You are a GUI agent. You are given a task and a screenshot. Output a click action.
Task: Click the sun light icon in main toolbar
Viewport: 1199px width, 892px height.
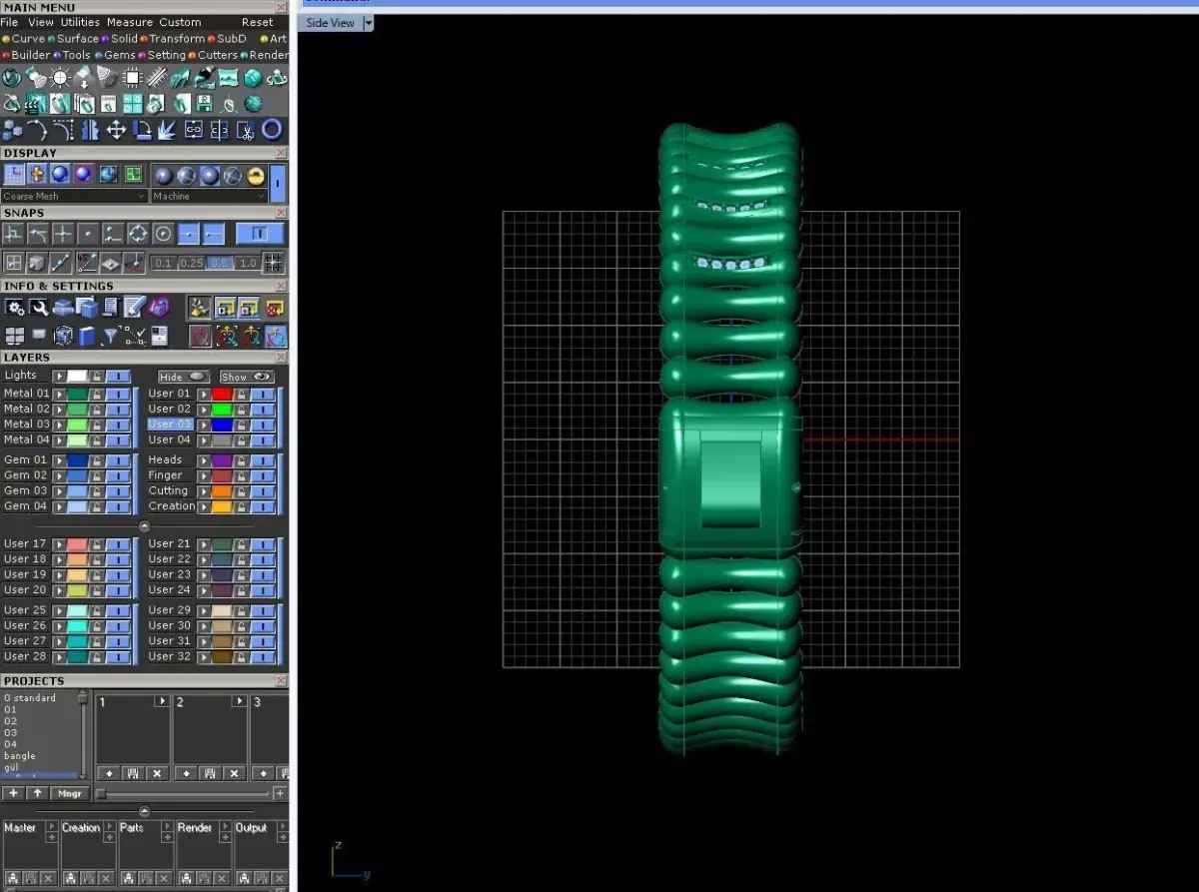[x=60, y=77]
